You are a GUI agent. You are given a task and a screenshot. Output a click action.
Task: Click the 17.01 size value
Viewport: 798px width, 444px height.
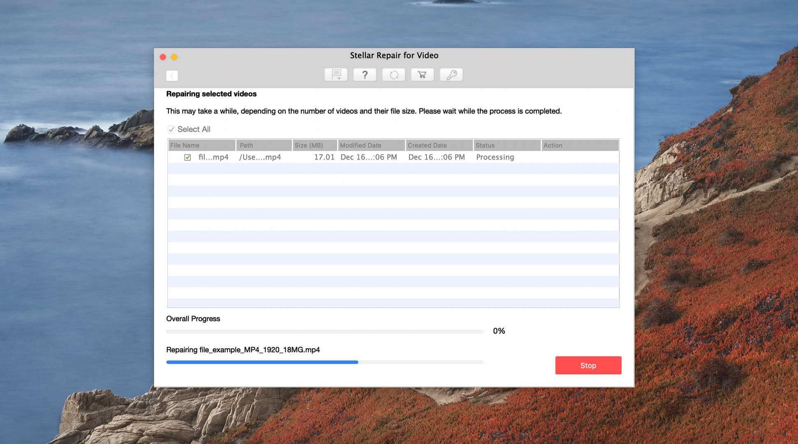(324, 157)
